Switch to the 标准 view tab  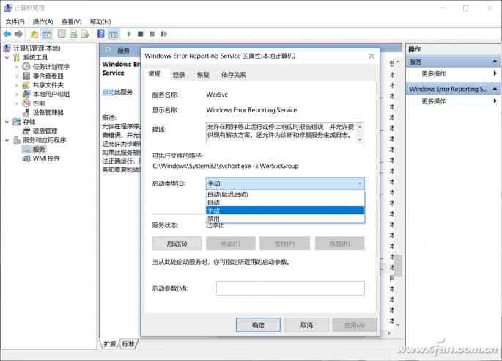click(128, 343)
